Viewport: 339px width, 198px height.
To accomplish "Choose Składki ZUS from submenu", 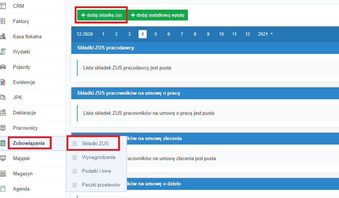I will click(x=95, y=143).
